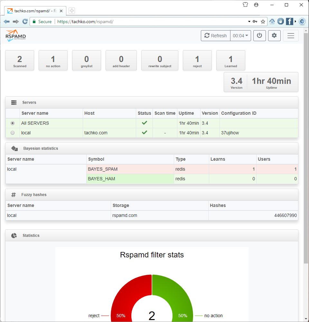Click the Facebook extension icon
Viewport: 309px width, 322px height.
point(289,21)
